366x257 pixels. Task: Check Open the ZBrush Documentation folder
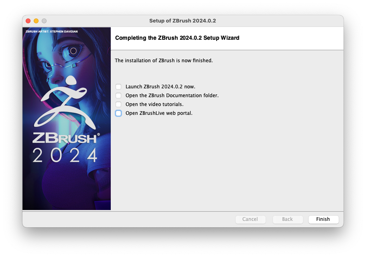[x=118, y=95]
